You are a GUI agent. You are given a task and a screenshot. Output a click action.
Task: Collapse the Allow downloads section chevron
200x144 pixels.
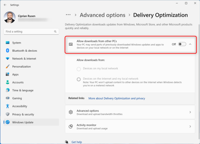[x=190, y=44]
